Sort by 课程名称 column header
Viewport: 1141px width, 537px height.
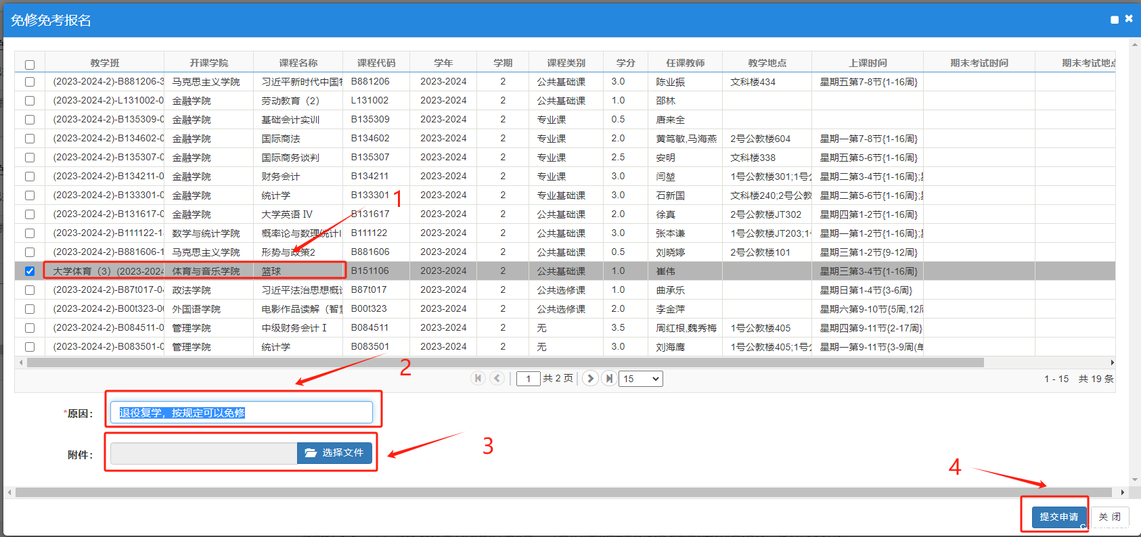(x=298, y=63)
